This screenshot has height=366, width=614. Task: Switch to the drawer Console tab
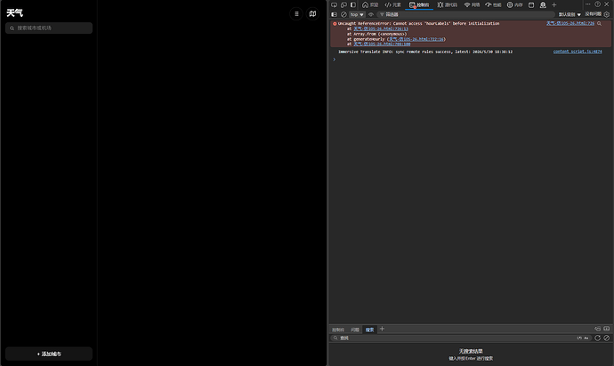tap(338, 330)
